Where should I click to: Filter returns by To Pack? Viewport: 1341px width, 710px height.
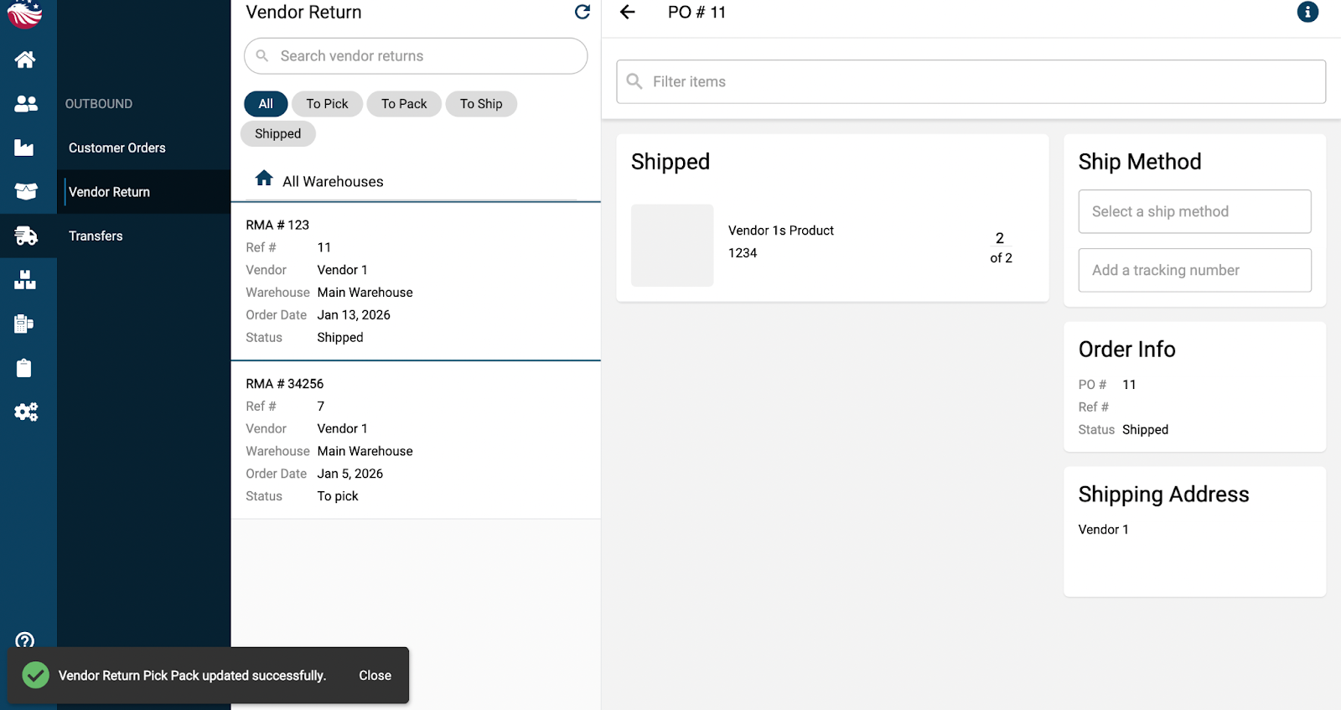point(404,104)
